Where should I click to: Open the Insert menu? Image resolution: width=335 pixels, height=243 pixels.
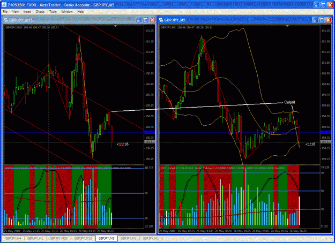27,12
